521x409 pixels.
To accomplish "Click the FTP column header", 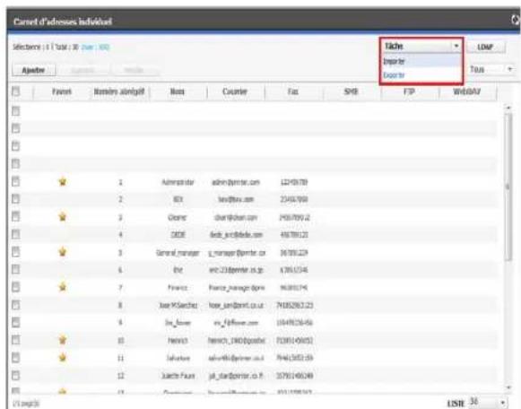I will (409, 91).
